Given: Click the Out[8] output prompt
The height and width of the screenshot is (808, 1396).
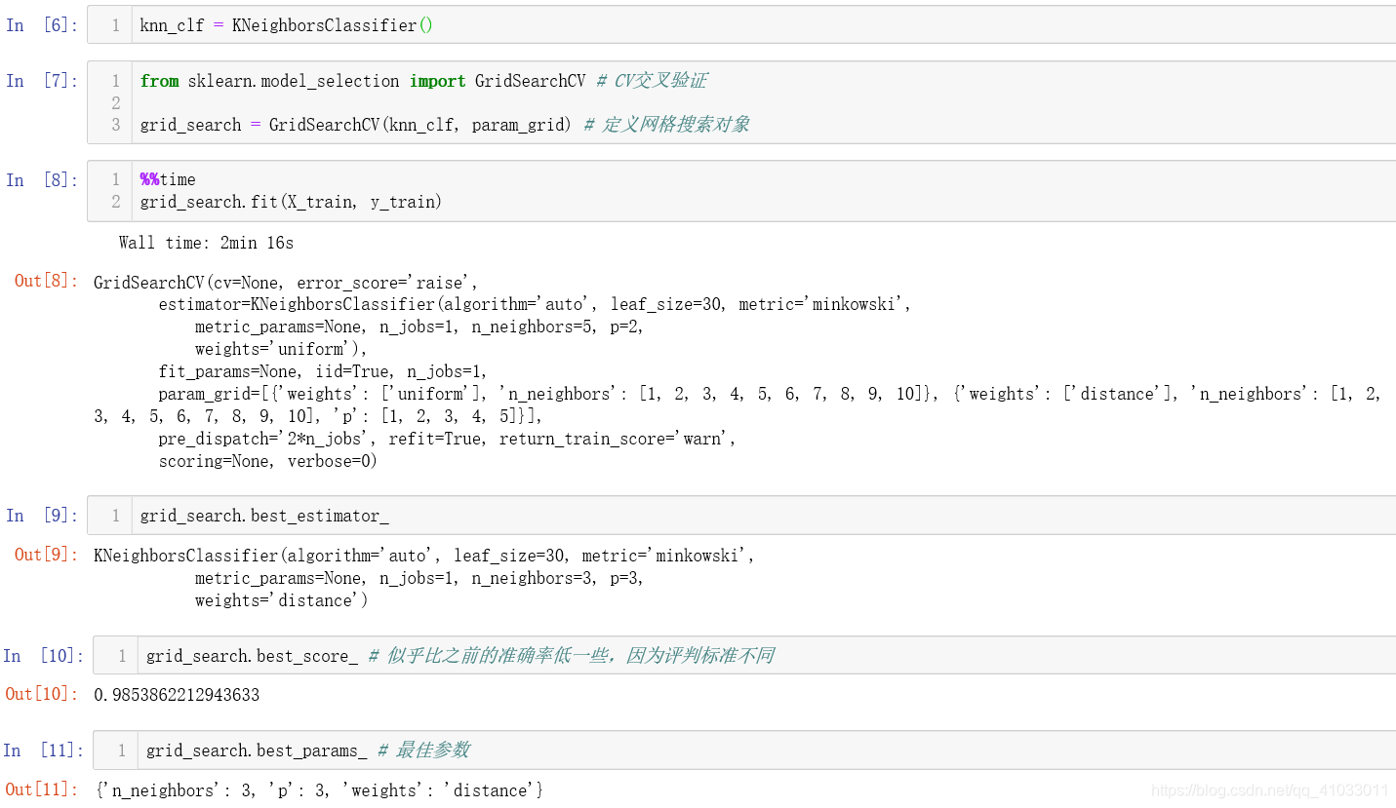Looking at the screenshot, I should click(46, 281).
